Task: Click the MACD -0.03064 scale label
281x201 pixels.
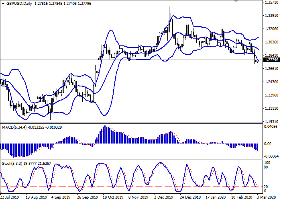Action: tap(271, 156)
